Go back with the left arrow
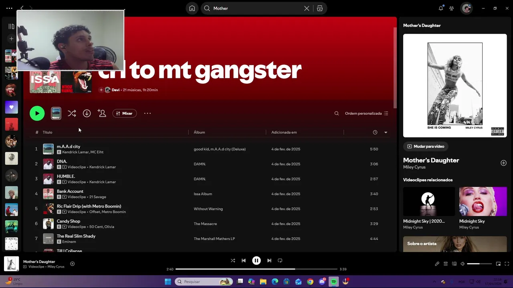 coord(22,8)
